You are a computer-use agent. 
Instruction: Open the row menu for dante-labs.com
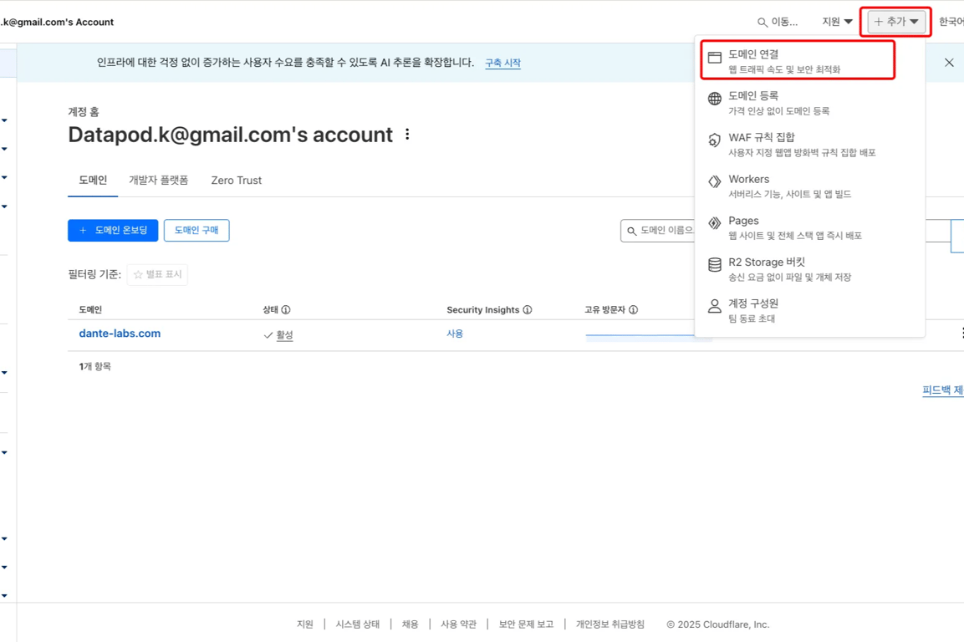click(961, 334)
